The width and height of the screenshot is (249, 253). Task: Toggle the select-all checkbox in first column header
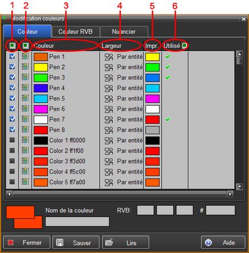click(x=13, y=45)
